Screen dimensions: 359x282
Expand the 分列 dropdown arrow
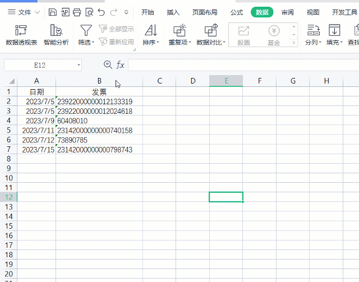(x=320, y=43)
